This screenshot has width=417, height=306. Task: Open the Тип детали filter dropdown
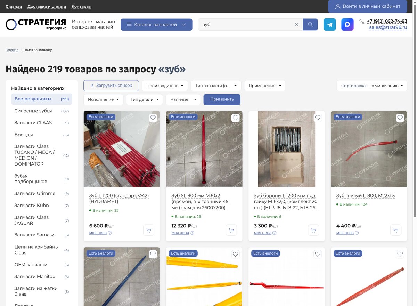pos(145,99)
